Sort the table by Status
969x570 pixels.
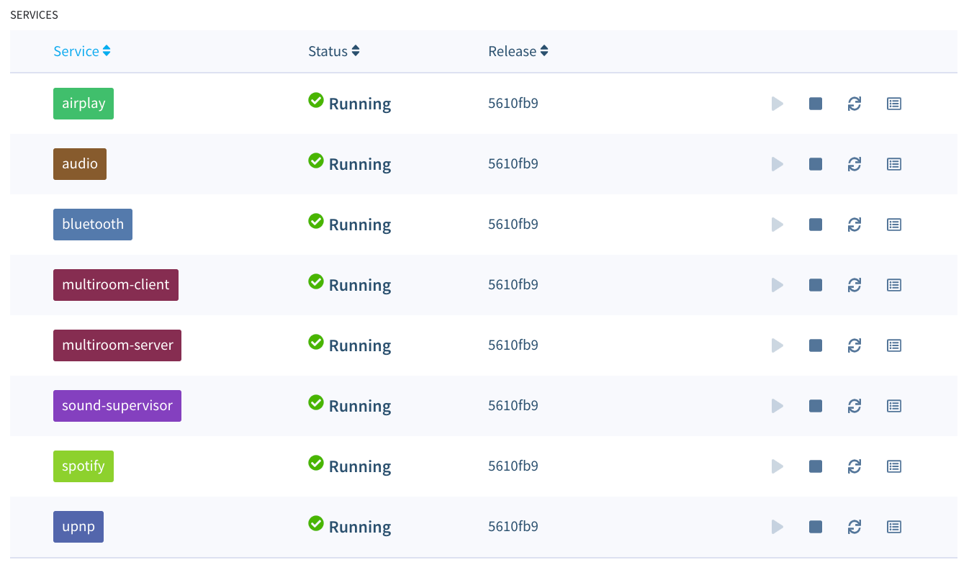click(334, 51)
